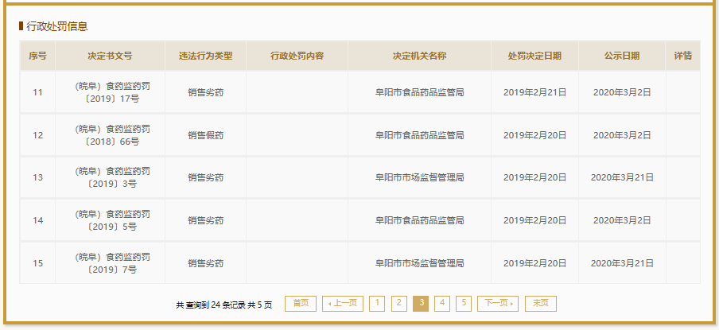Click the 详情 column header

click(682, 56)
